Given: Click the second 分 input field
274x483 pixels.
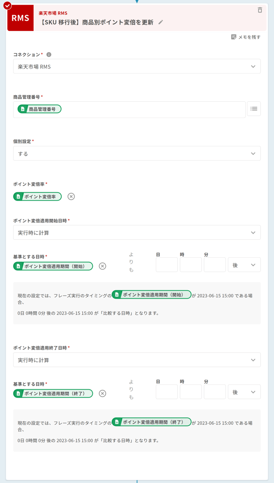Looking at the screenshot, I should pyautogui.click(x=214, y=392).
